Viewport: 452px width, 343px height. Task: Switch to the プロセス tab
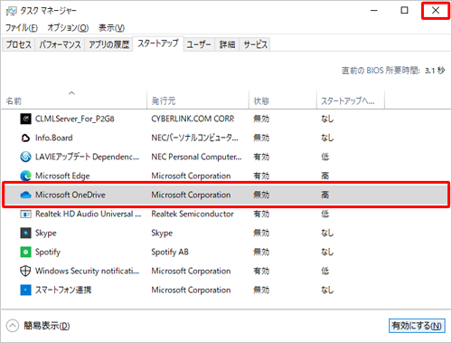pos(19,44)
